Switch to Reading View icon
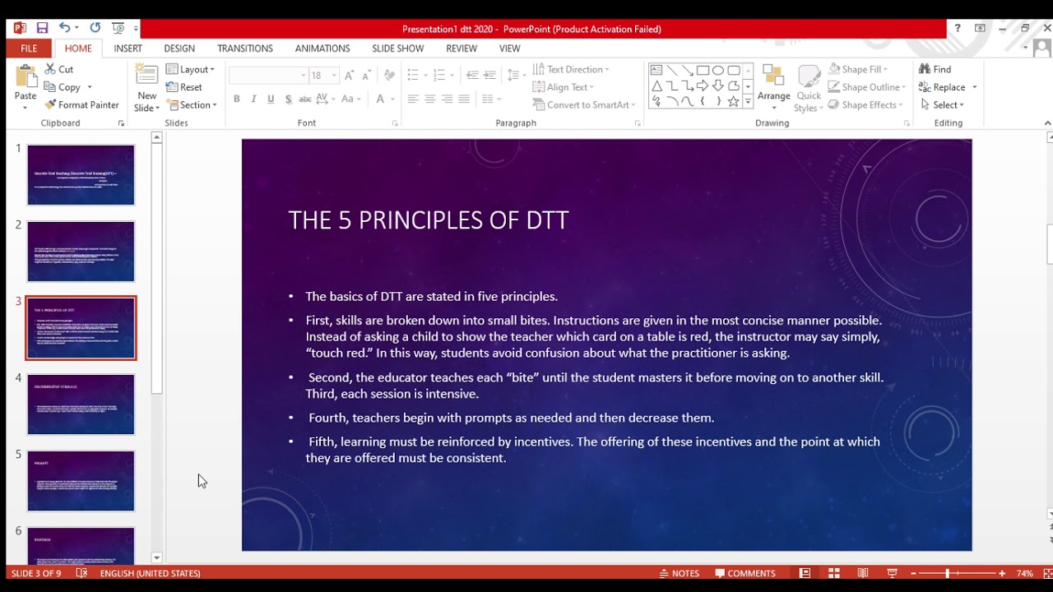1053x592 pixels. 863,573
